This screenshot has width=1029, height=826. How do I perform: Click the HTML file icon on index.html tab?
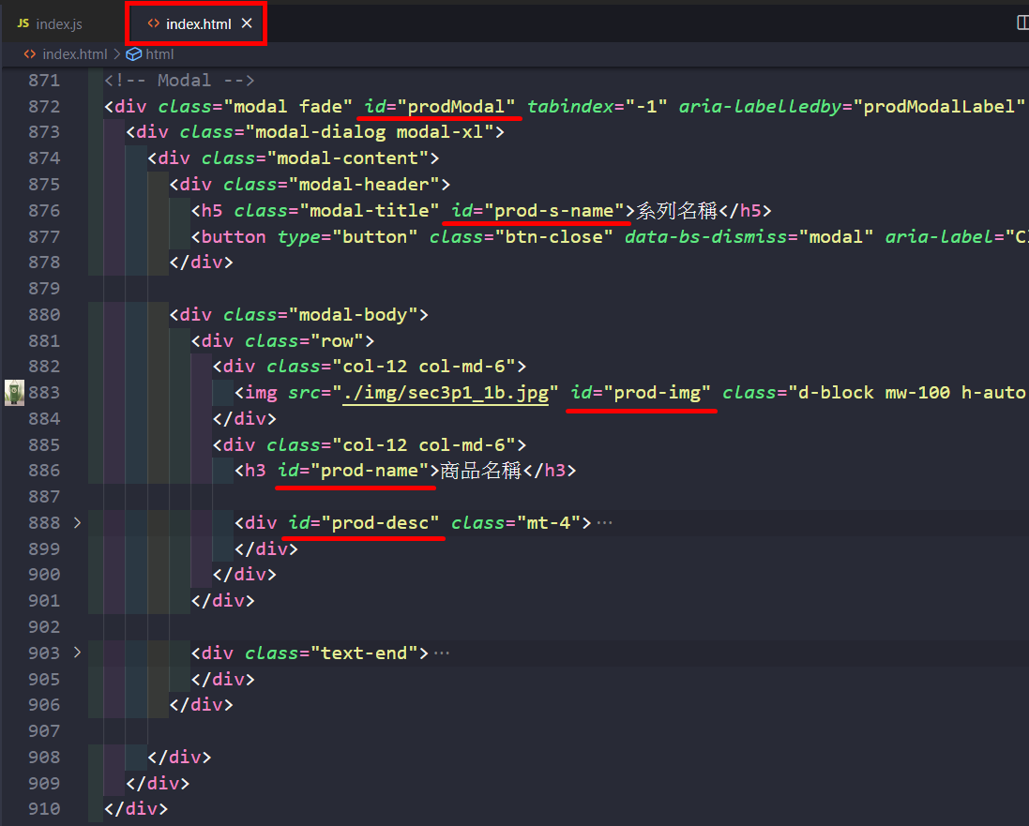click(153, 23)
